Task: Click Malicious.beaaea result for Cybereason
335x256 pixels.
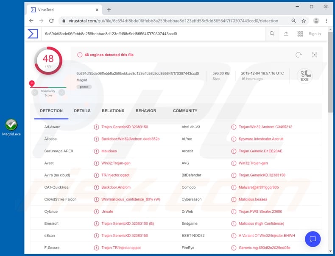Action: click(253, 200)
